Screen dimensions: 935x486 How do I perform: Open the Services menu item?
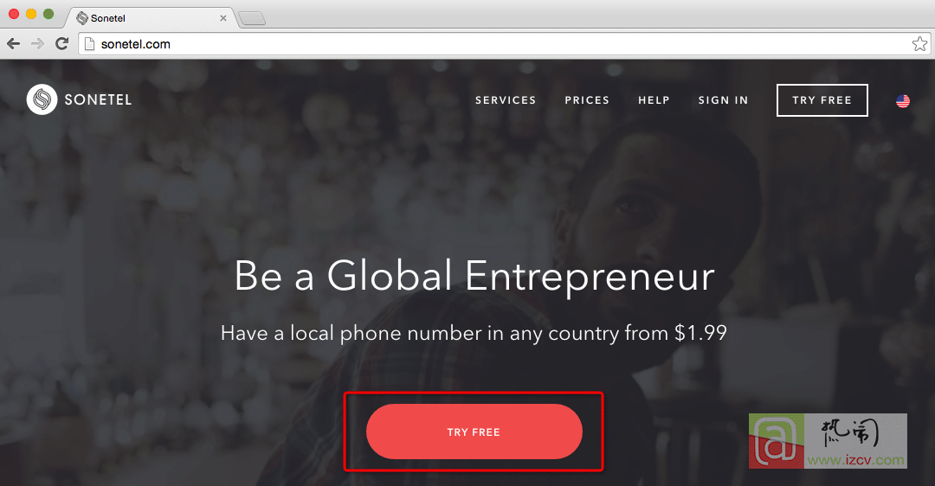pos(505,100)
